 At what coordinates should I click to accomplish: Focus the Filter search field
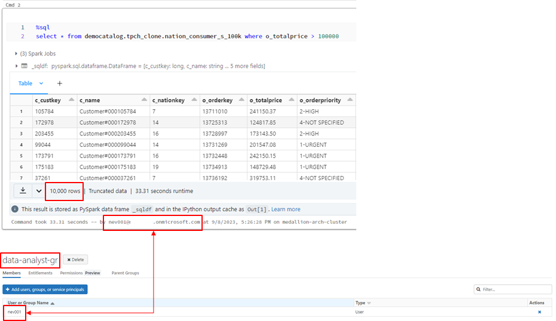point(515,289)
